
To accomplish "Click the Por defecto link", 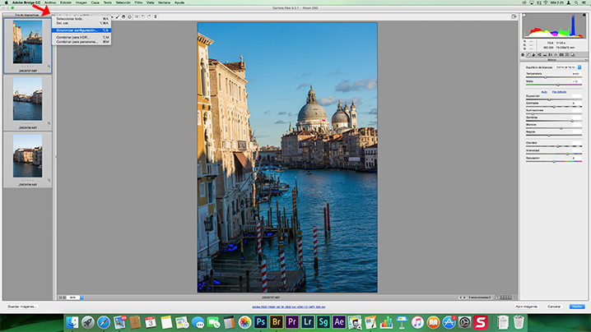I will (559, 92).
